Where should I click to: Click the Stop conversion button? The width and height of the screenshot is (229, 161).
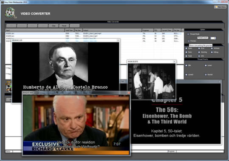[x=53, y=26]
